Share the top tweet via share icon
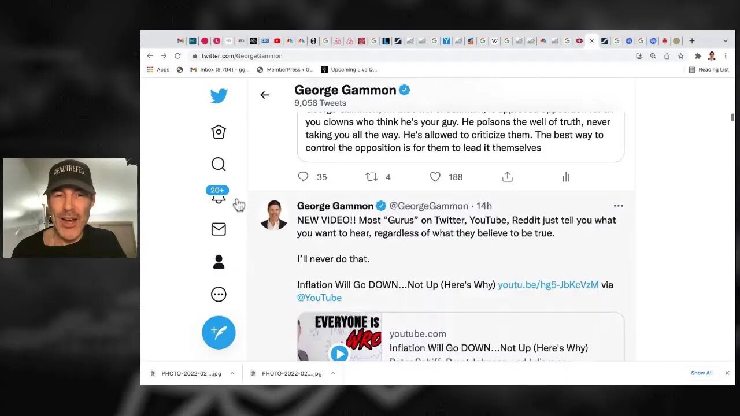 tap(508, 177)
